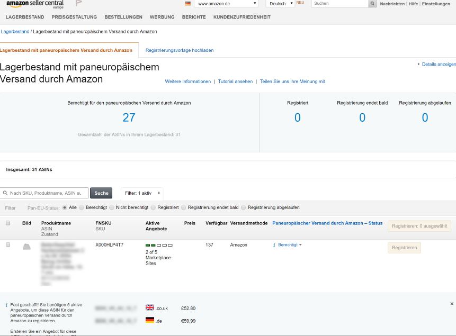Screen dimensions: 456x336
Task: Click the Lagerbestand breadcrumb link
Action: pyautogui.click(x=15, y=32)
